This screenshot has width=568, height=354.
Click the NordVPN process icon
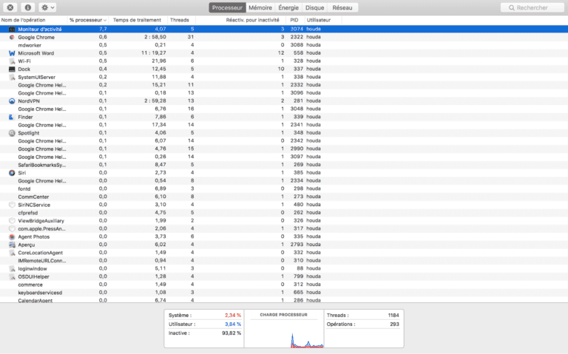tap(12, 101)
